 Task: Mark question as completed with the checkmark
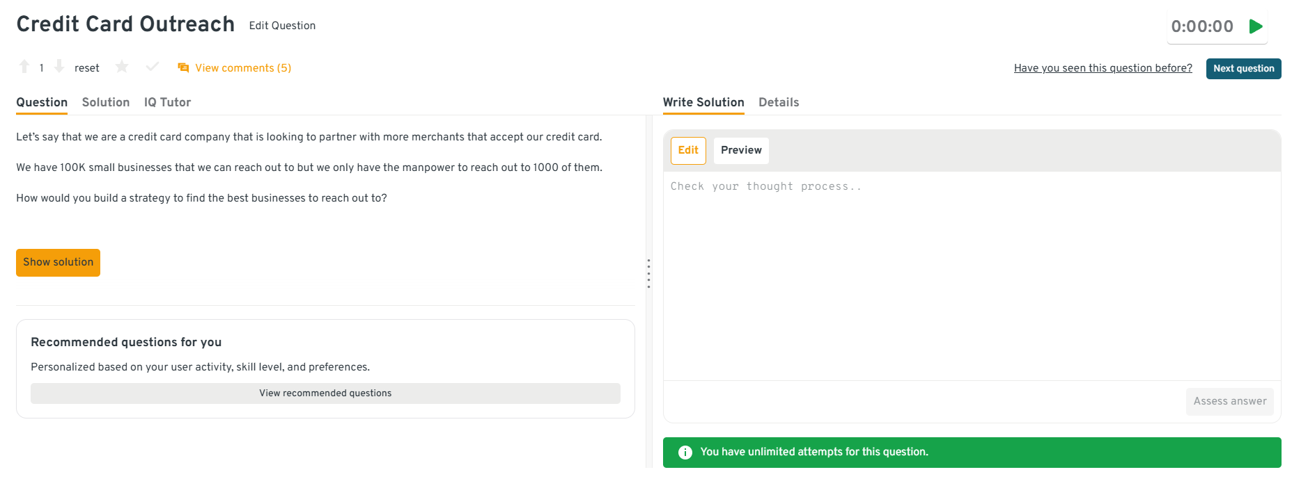coord(153,67)
